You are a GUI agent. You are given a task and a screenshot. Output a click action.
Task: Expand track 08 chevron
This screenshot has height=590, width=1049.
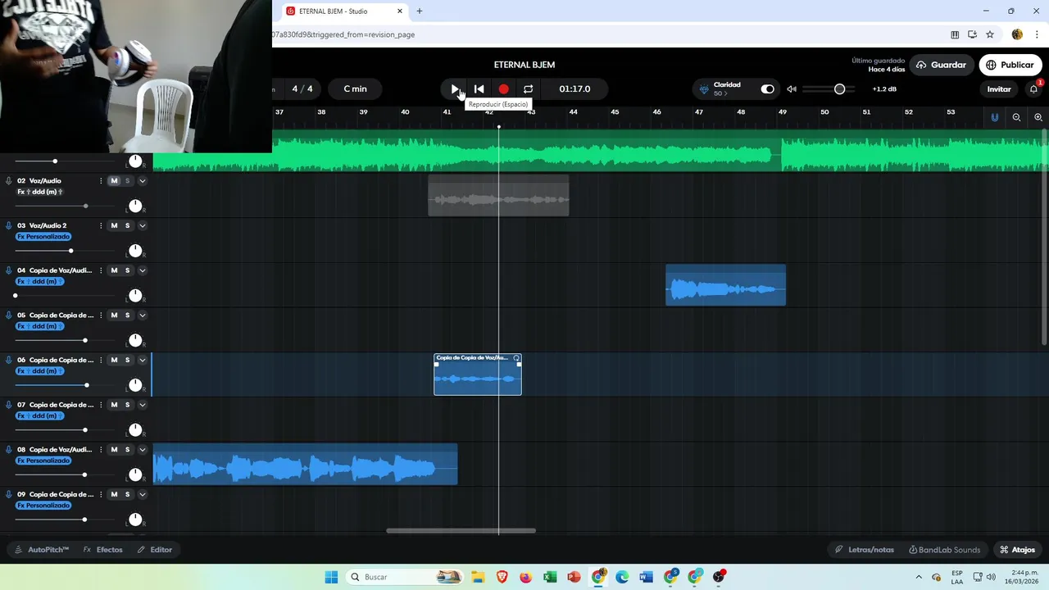click(x=142, y=449)
